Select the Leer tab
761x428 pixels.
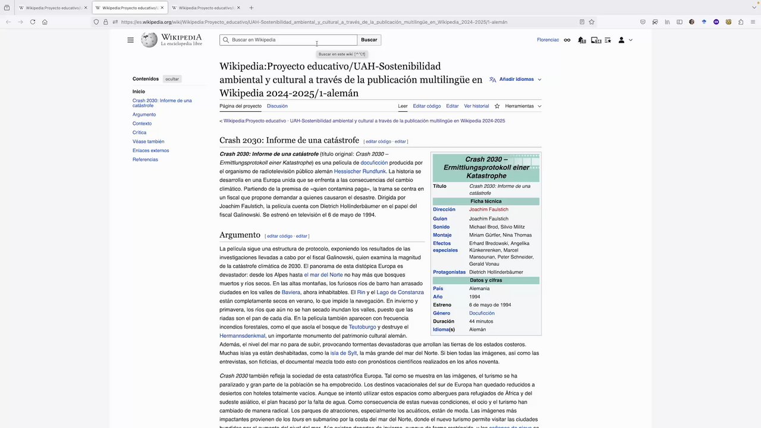point(402,106)
